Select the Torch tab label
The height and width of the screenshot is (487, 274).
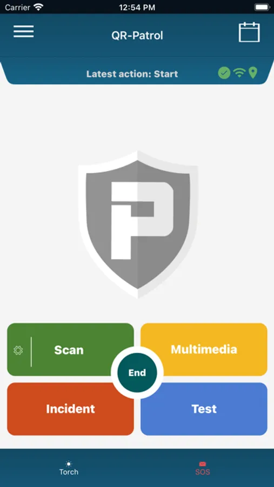click(69, 472)
